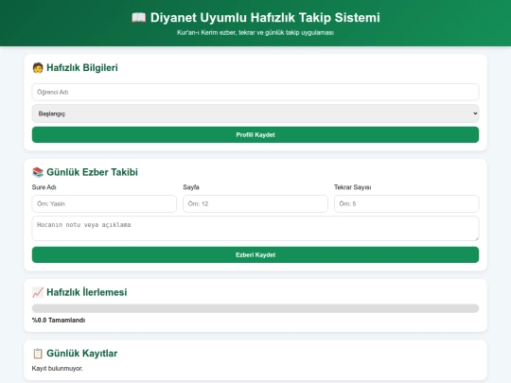Click the books emoji beside Günlük Ezber Takibi
Image resolution: width=511 pixels, height=383 pixels.
pos(38,172)
